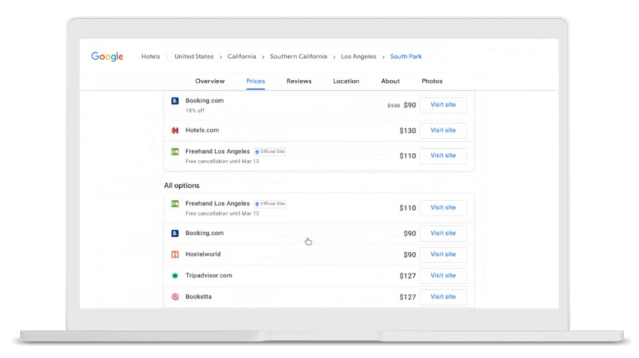
Task: Visit site for Freehand under All options
Action: click(443, 208)
